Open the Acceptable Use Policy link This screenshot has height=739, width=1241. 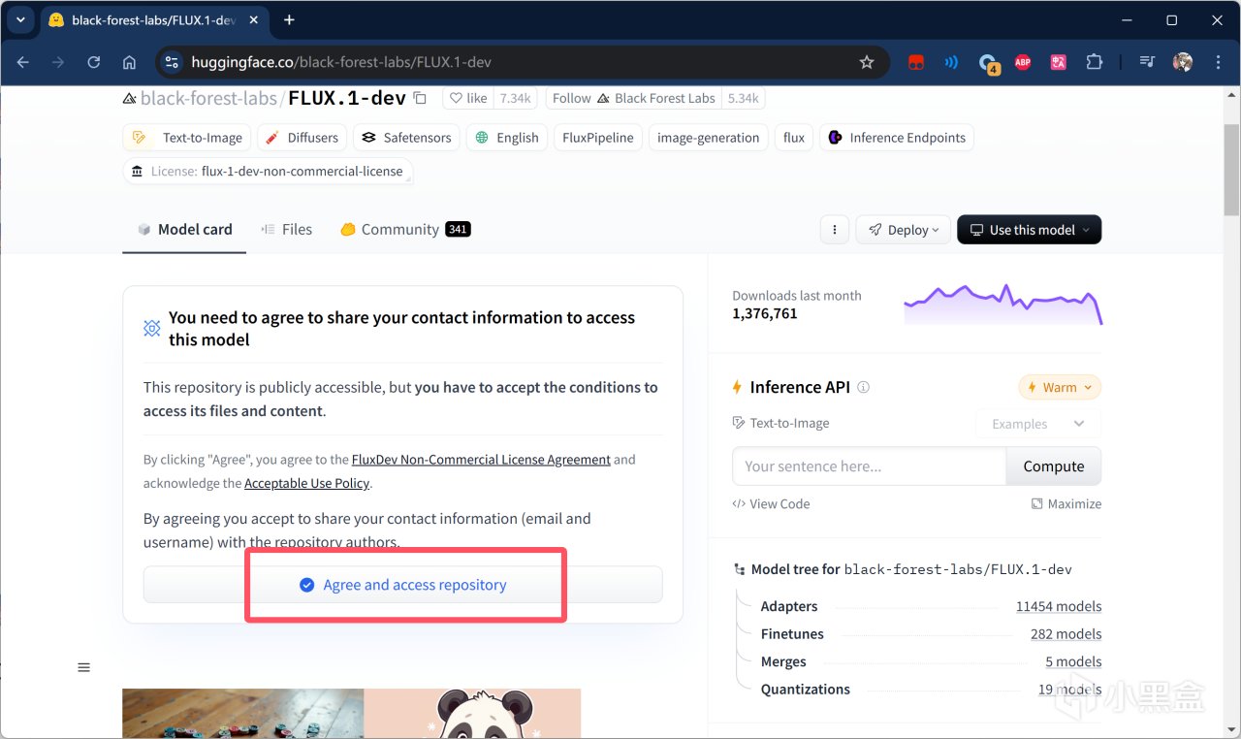[306, 483]
